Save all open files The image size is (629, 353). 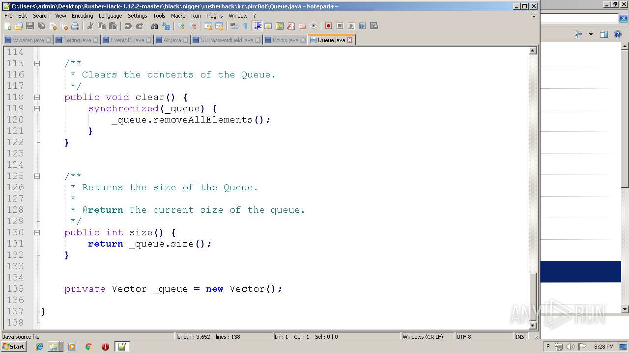[41, 26]
